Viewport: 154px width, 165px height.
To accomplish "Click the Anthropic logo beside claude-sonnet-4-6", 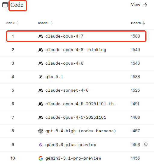I will tap(41, 90).
